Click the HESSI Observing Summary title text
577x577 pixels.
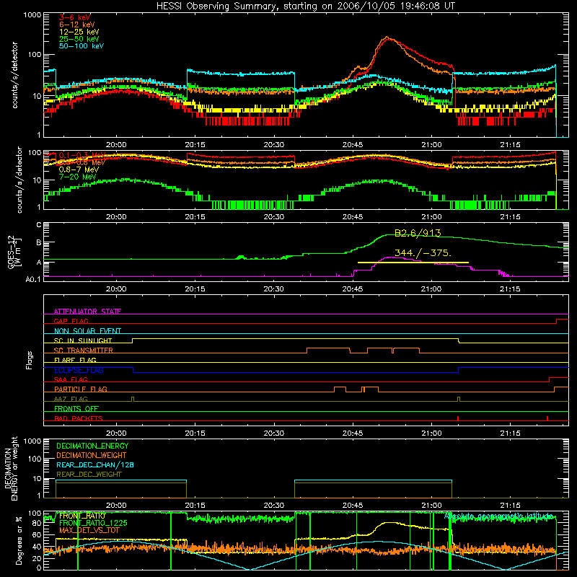click(306, 6)
